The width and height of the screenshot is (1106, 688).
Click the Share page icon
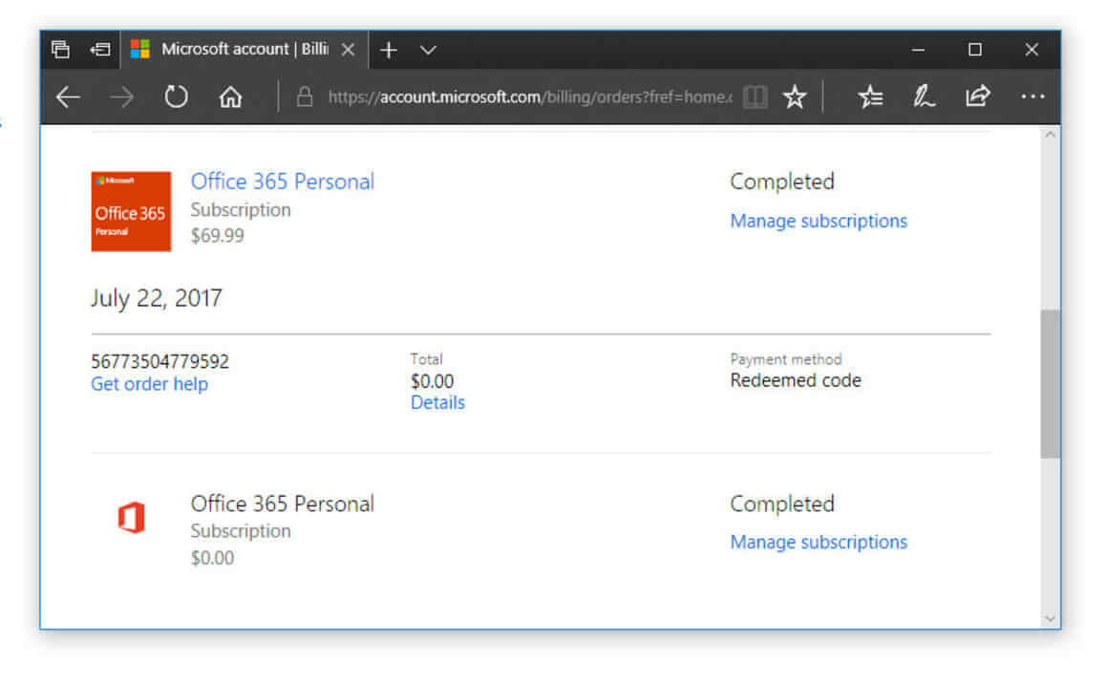(977, 97)
